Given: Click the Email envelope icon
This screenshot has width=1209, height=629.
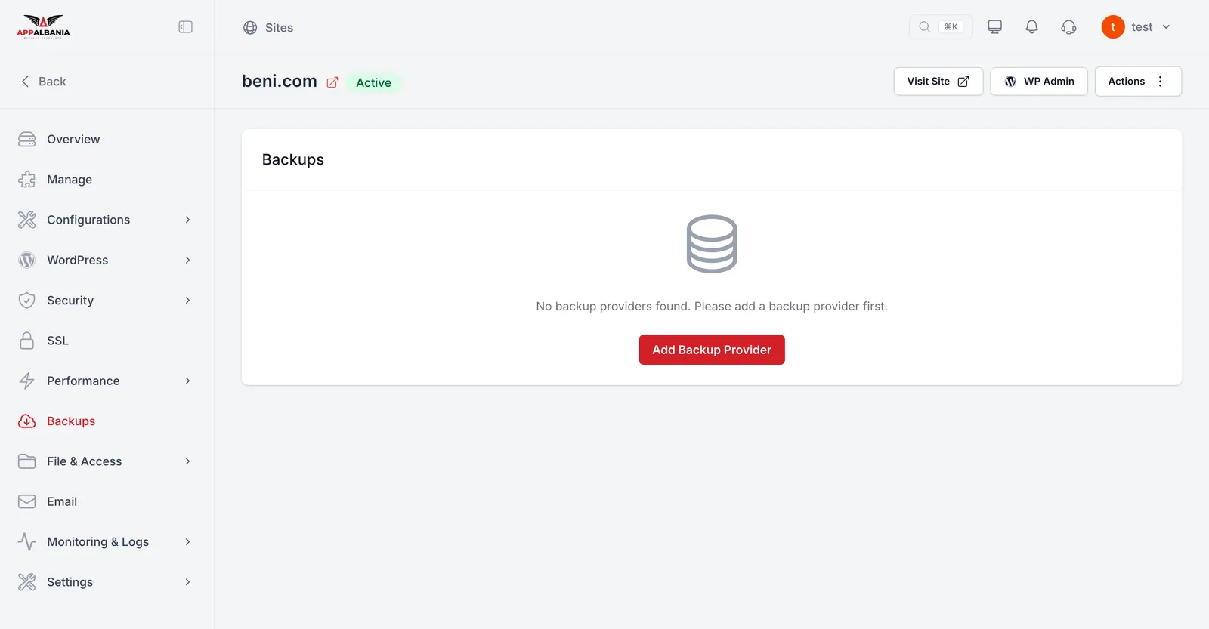Looking at the screenshot, I should pos(27,501).
